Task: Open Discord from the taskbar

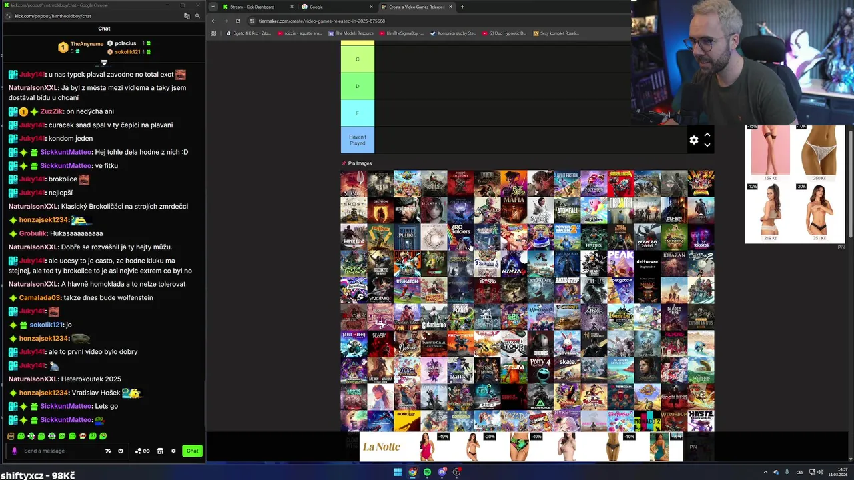Action: click(442, 472)
